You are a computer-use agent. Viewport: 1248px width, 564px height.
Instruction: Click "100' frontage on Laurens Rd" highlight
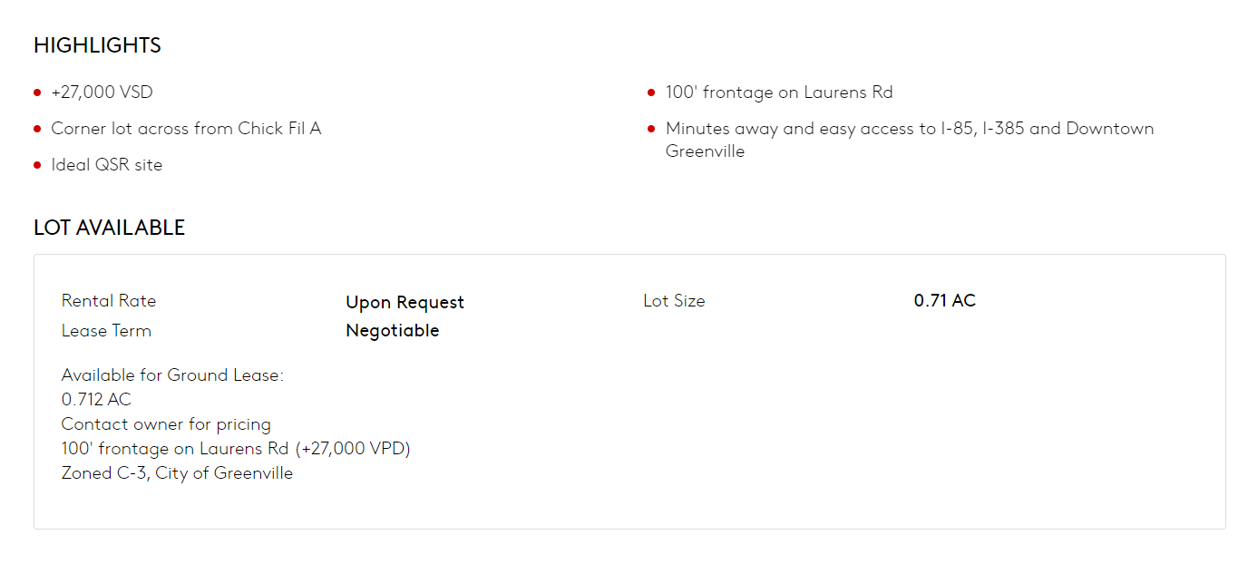779,92
